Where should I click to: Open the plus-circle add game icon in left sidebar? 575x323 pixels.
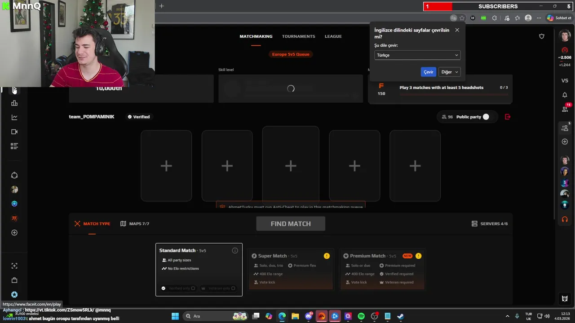point(14,232)
